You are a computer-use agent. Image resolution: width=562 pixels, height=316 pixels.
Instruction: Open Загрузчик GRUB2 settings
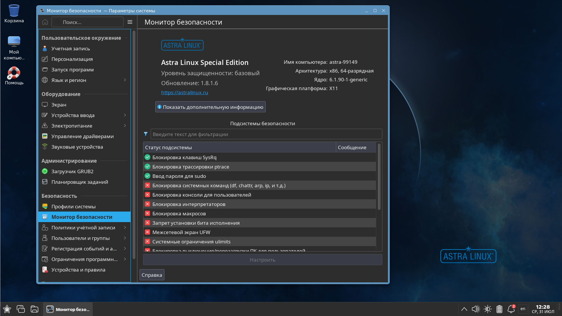point(72,171)
